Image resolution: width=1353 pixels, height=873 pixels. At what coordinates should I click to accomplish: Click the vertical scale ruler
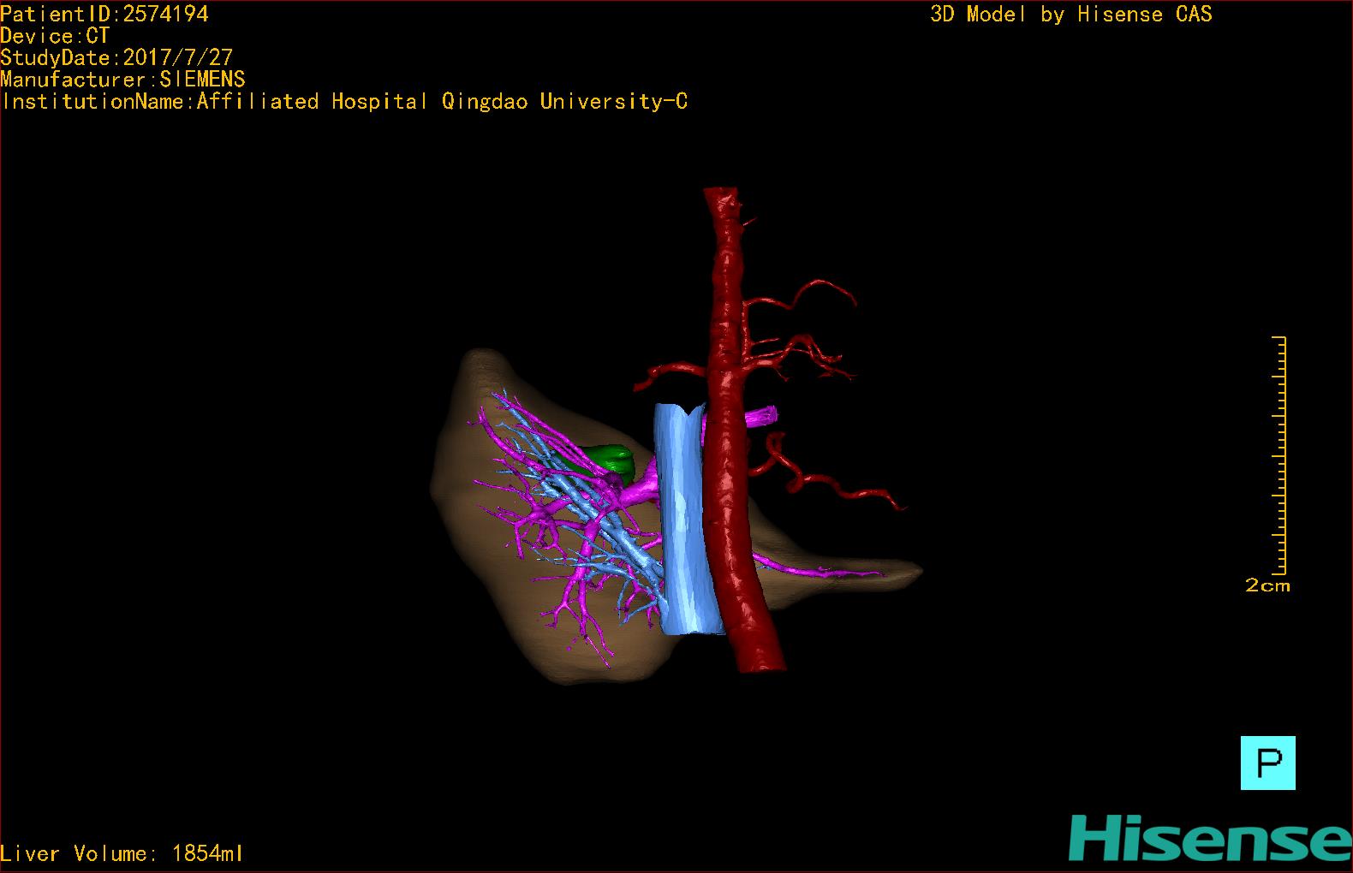point(1279,455)
